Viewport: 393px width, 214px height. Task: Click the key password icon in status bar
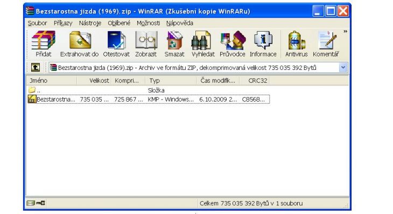pyautogui.click(x=40, y=203)
